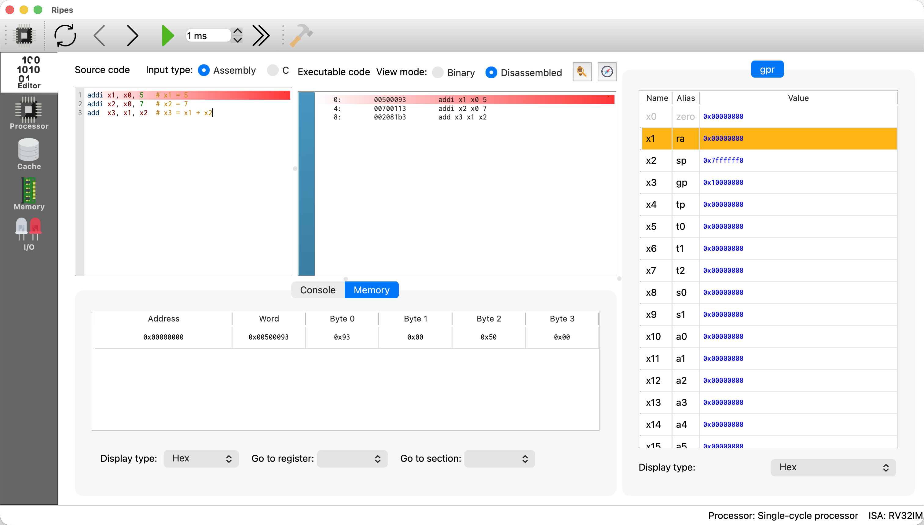This screenshot has height=525, width=924.
Task: Open the Go to section dropdown
Action: (x=499, y=458)
